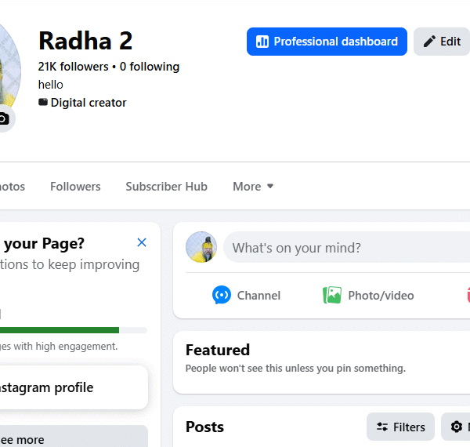Click the Featured heading
The height and width of the screenshot is (447, 470).
point(218,350)
